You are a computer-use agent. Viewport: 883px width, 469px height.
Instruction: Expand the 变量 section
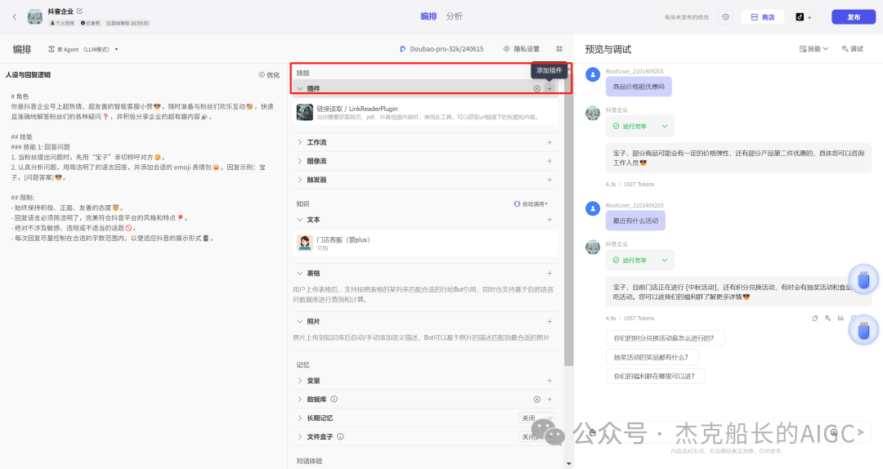click(299, 381)
